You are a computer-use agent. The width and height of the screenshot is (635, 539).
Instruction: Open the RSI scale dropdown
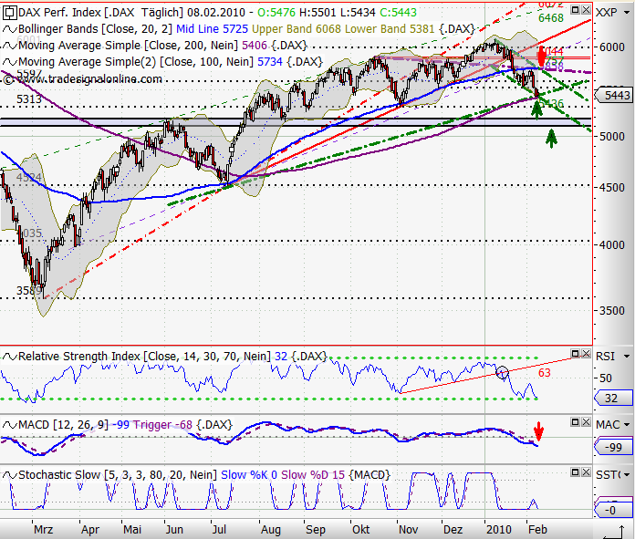[x=628, y=357]
